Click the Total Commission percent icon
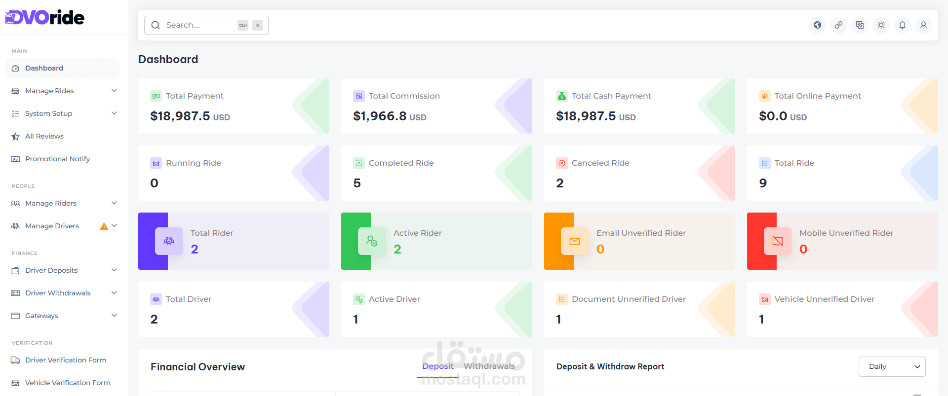This screenshot has width=948, height=396. pos(359,96)
